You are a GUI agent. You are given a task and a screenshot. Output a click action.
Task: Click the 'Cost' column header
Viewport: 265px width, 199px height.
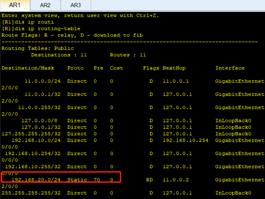tap(116, 68)
